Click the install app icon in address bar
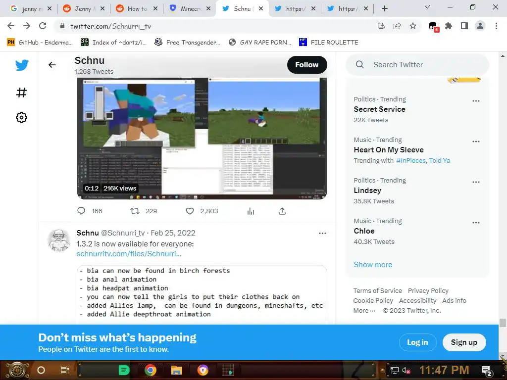Screen dimensions: 507x380 coord(381,26)
